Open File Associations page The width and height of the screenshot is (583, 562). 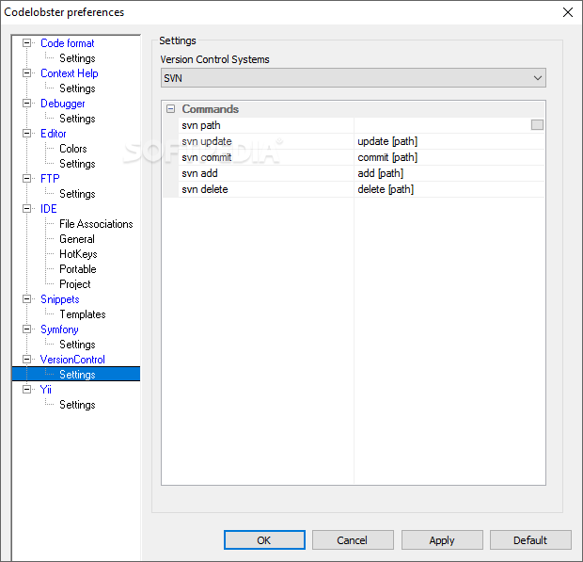[x=96, y=224]
